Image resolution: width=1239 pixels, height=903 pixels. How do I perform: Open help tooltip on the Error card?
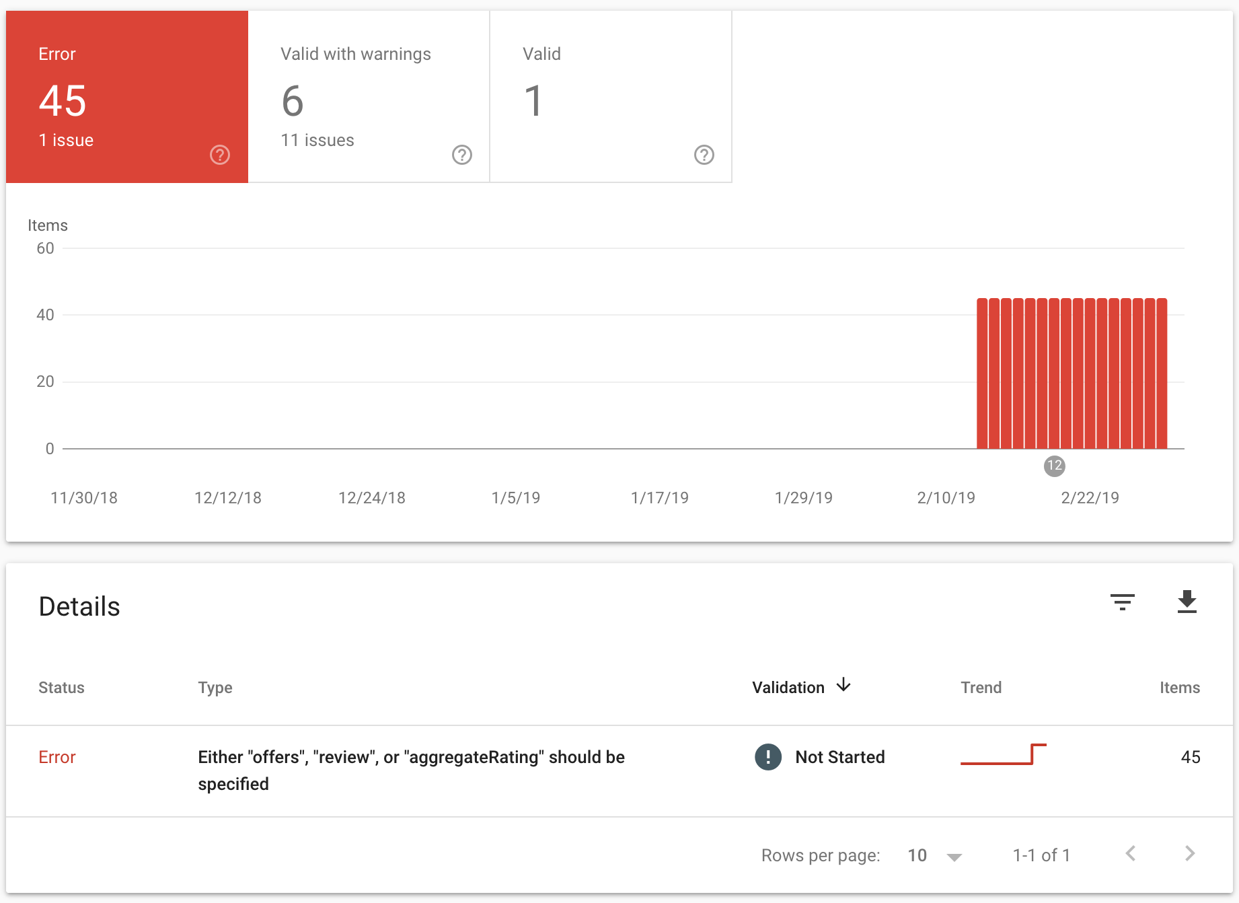219,154
